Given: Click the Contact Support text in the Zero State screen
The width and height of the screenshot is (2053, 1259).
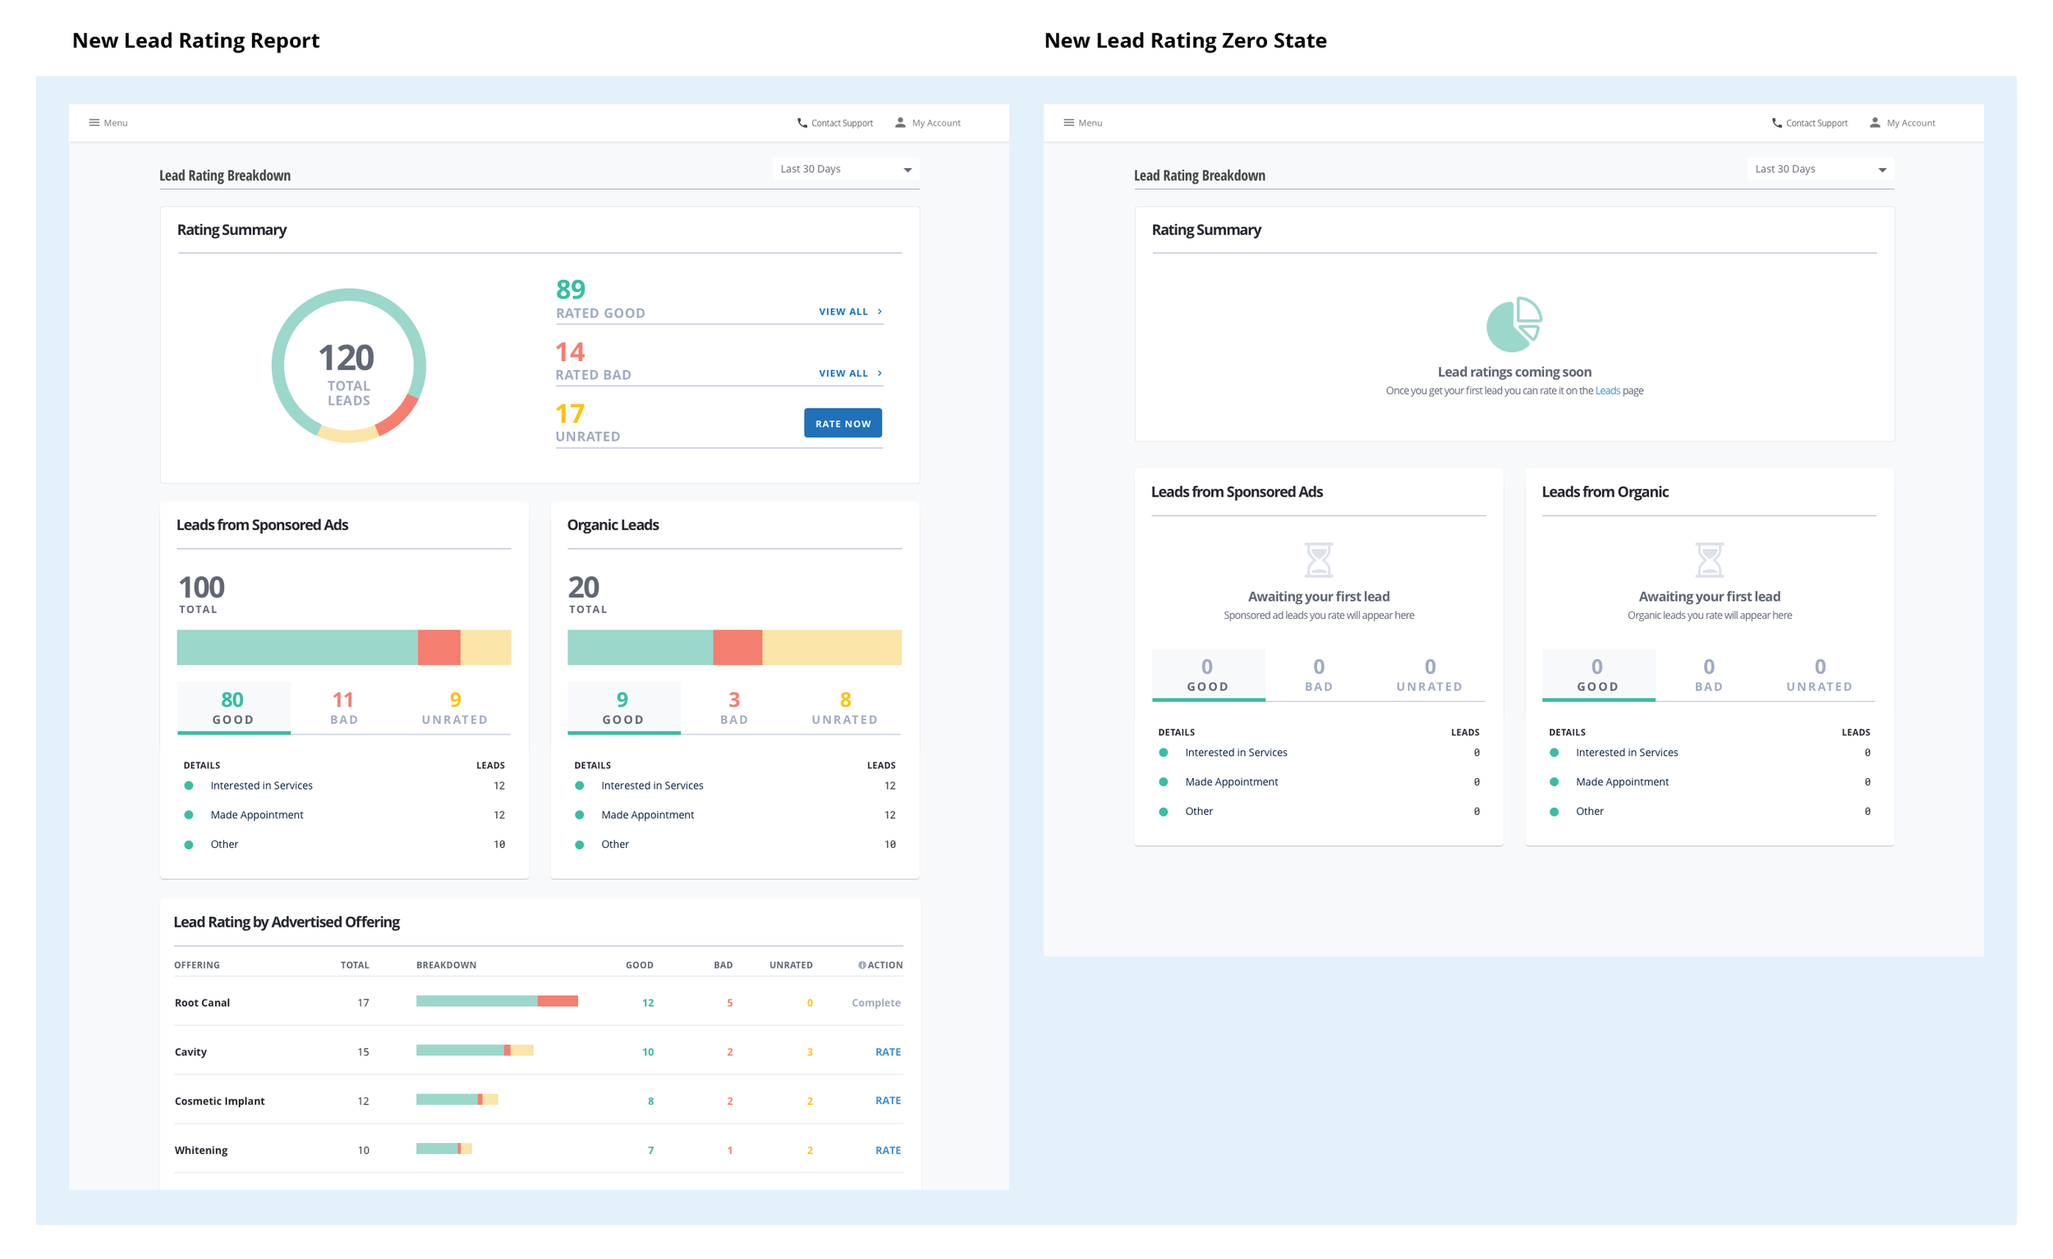Looking at the screenshot, I should [x=1816, y=122].
